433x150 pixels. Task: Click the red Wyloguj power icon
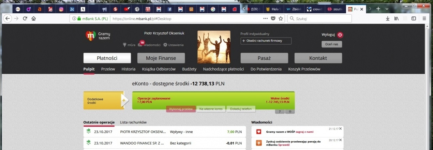click(x=340, y=35)
